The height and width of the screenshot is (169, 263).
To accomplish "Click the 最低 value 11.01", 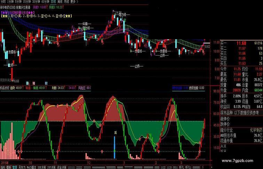I will tap(237, 80).
